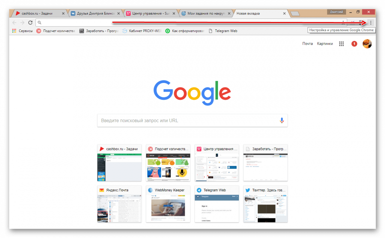Close the Новая вкладка tab
The width and height of the screenshot is (385, 238).
click(285, 14)
